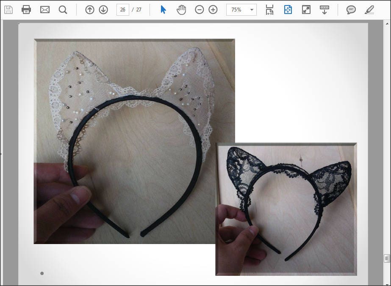Print the current document
Image resolution: width=391 pixels, height=286 pixels.
click(26, 9)
